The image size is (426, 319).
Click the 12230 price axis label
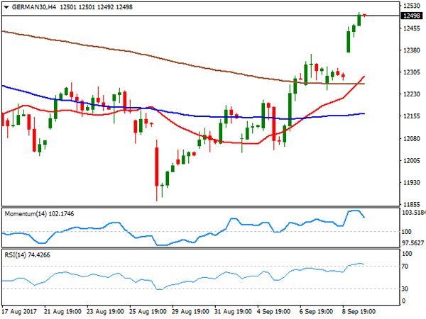click(412, 94)
